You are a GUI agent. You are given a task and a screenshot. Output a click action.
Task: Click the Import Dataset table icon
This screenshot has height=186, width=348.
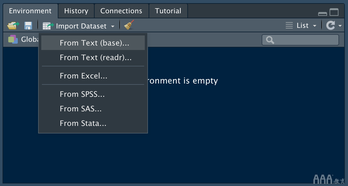tap(48, 26)
